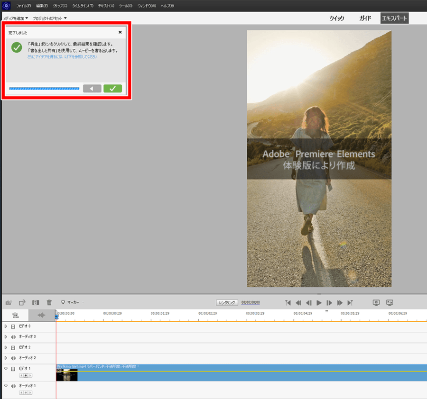Open the マーカー dropdown
Image resolution: width=427 pixels, height=399 pixels.
tap(73, 302)
